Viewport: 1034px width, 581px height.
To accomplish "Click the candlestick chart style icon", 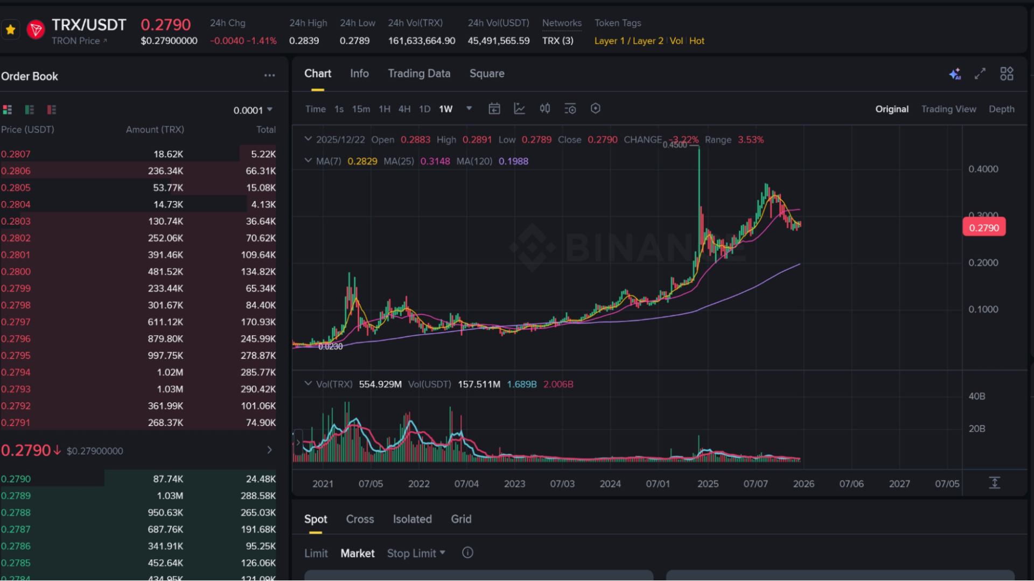I will click(544, 109).
